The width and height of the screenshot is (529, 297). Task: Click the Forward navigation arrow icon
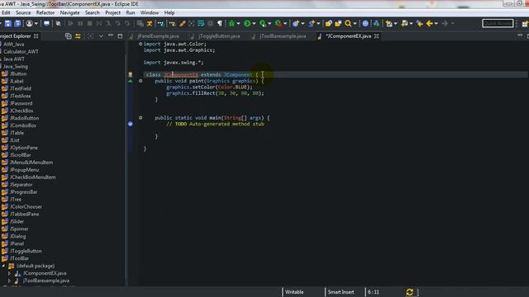coord(445,23)
